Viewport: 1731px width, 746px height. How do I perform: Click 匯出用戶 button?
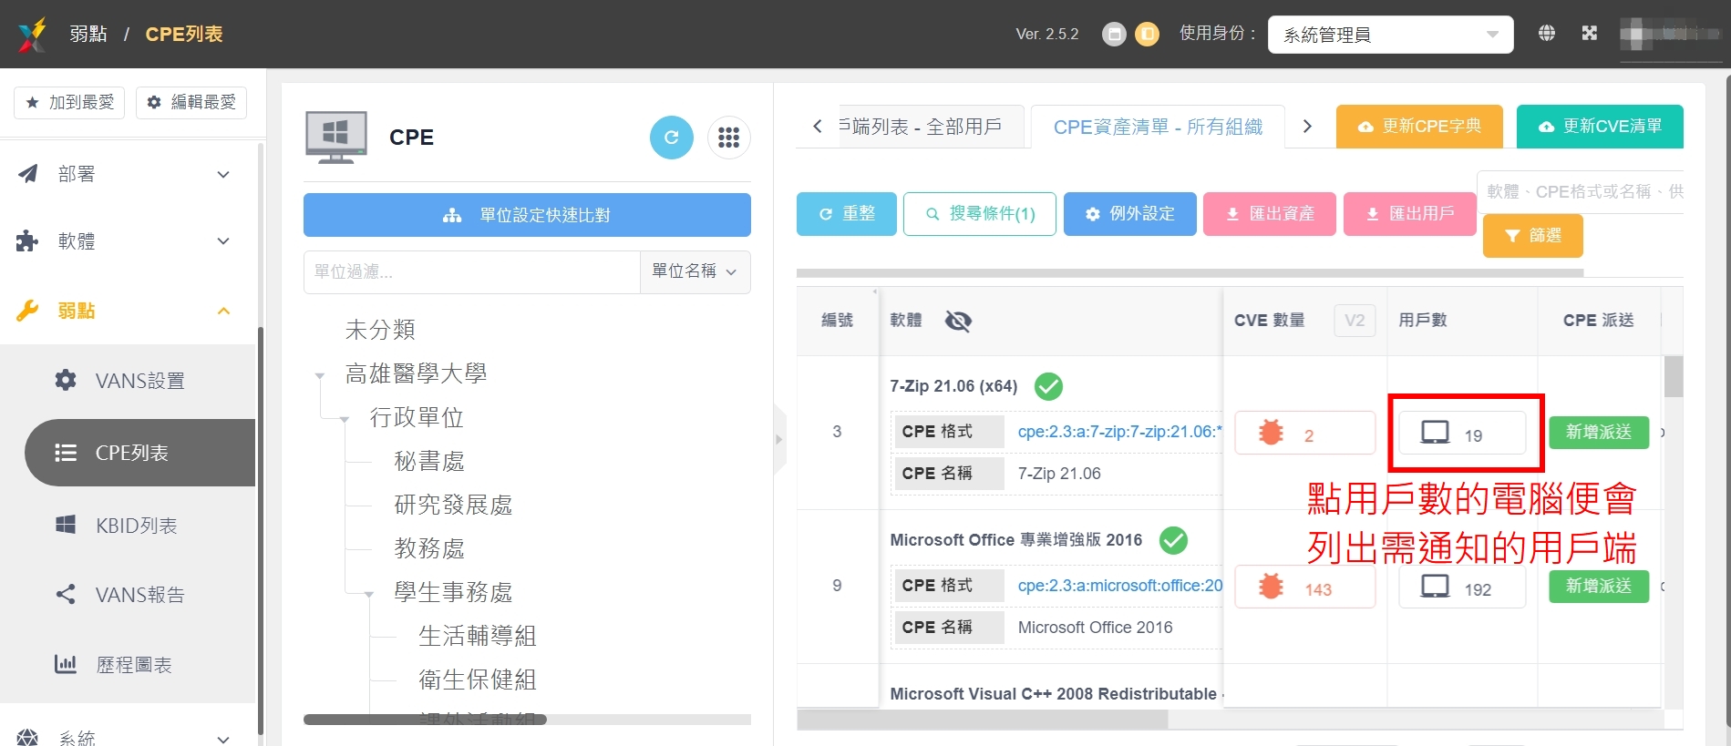pos(1410,214)
